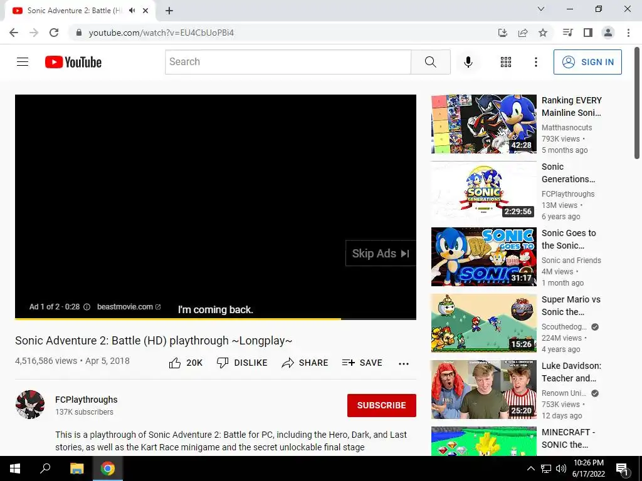Skip the ad with Skip Ads

[x=381, y=253]
